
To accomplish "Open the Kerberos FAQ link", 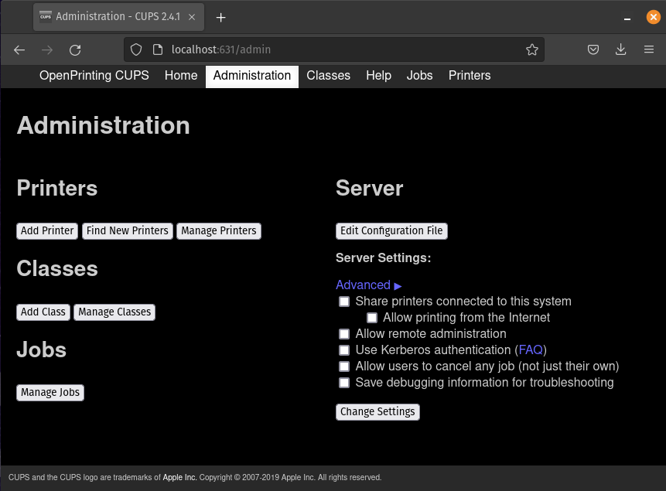I will click(x=531, y=350).
